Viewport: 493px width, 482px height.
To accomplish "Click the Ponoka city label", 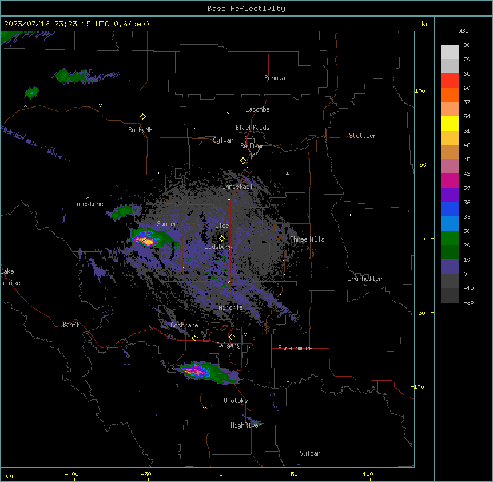I will click(x=275, y=78).
